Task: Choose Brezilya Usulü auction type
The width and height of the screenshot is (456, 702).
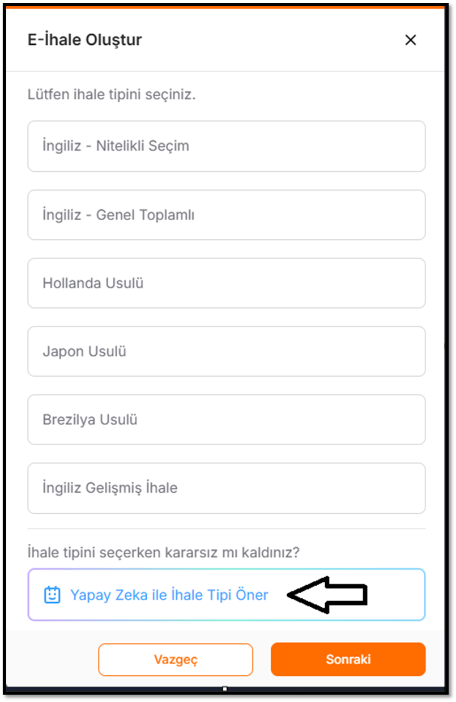Action: click(227, 420)
